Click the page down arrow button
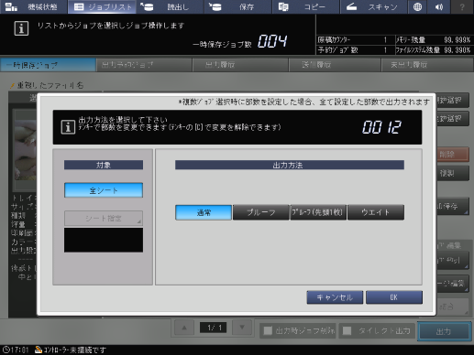This screenshot has width=474, height=355. coord(242,328)
